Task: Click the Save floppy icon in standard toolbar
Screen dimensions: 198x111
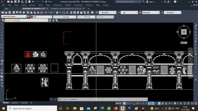Action: pyautogui.click(x=10, y=12)
